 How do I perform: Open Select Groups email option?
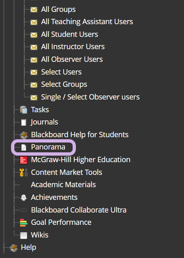64,84
